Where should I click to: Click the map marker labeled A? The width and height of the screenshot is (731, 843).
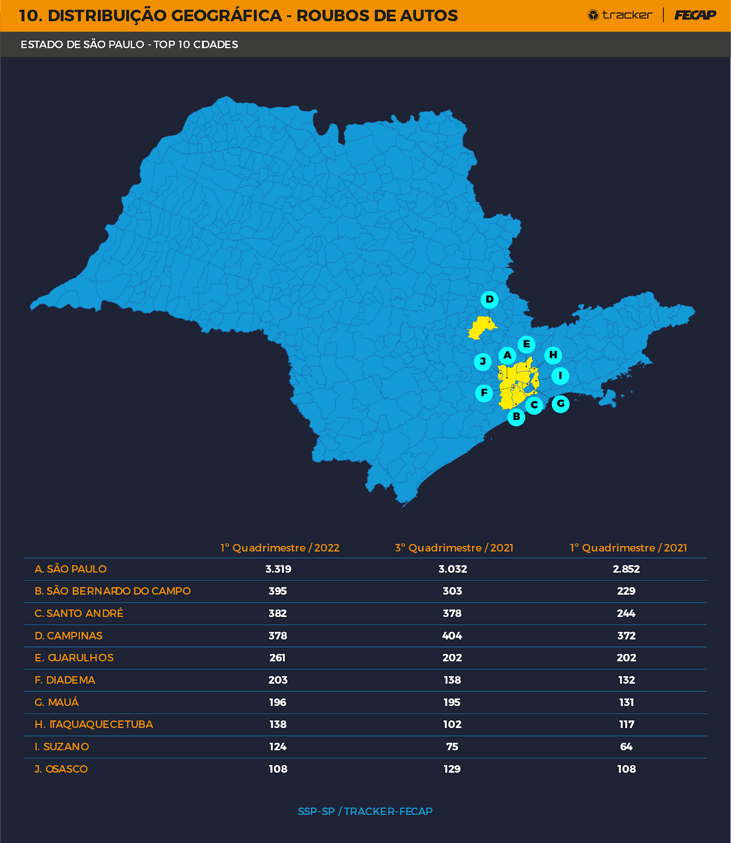coord(507,355)
